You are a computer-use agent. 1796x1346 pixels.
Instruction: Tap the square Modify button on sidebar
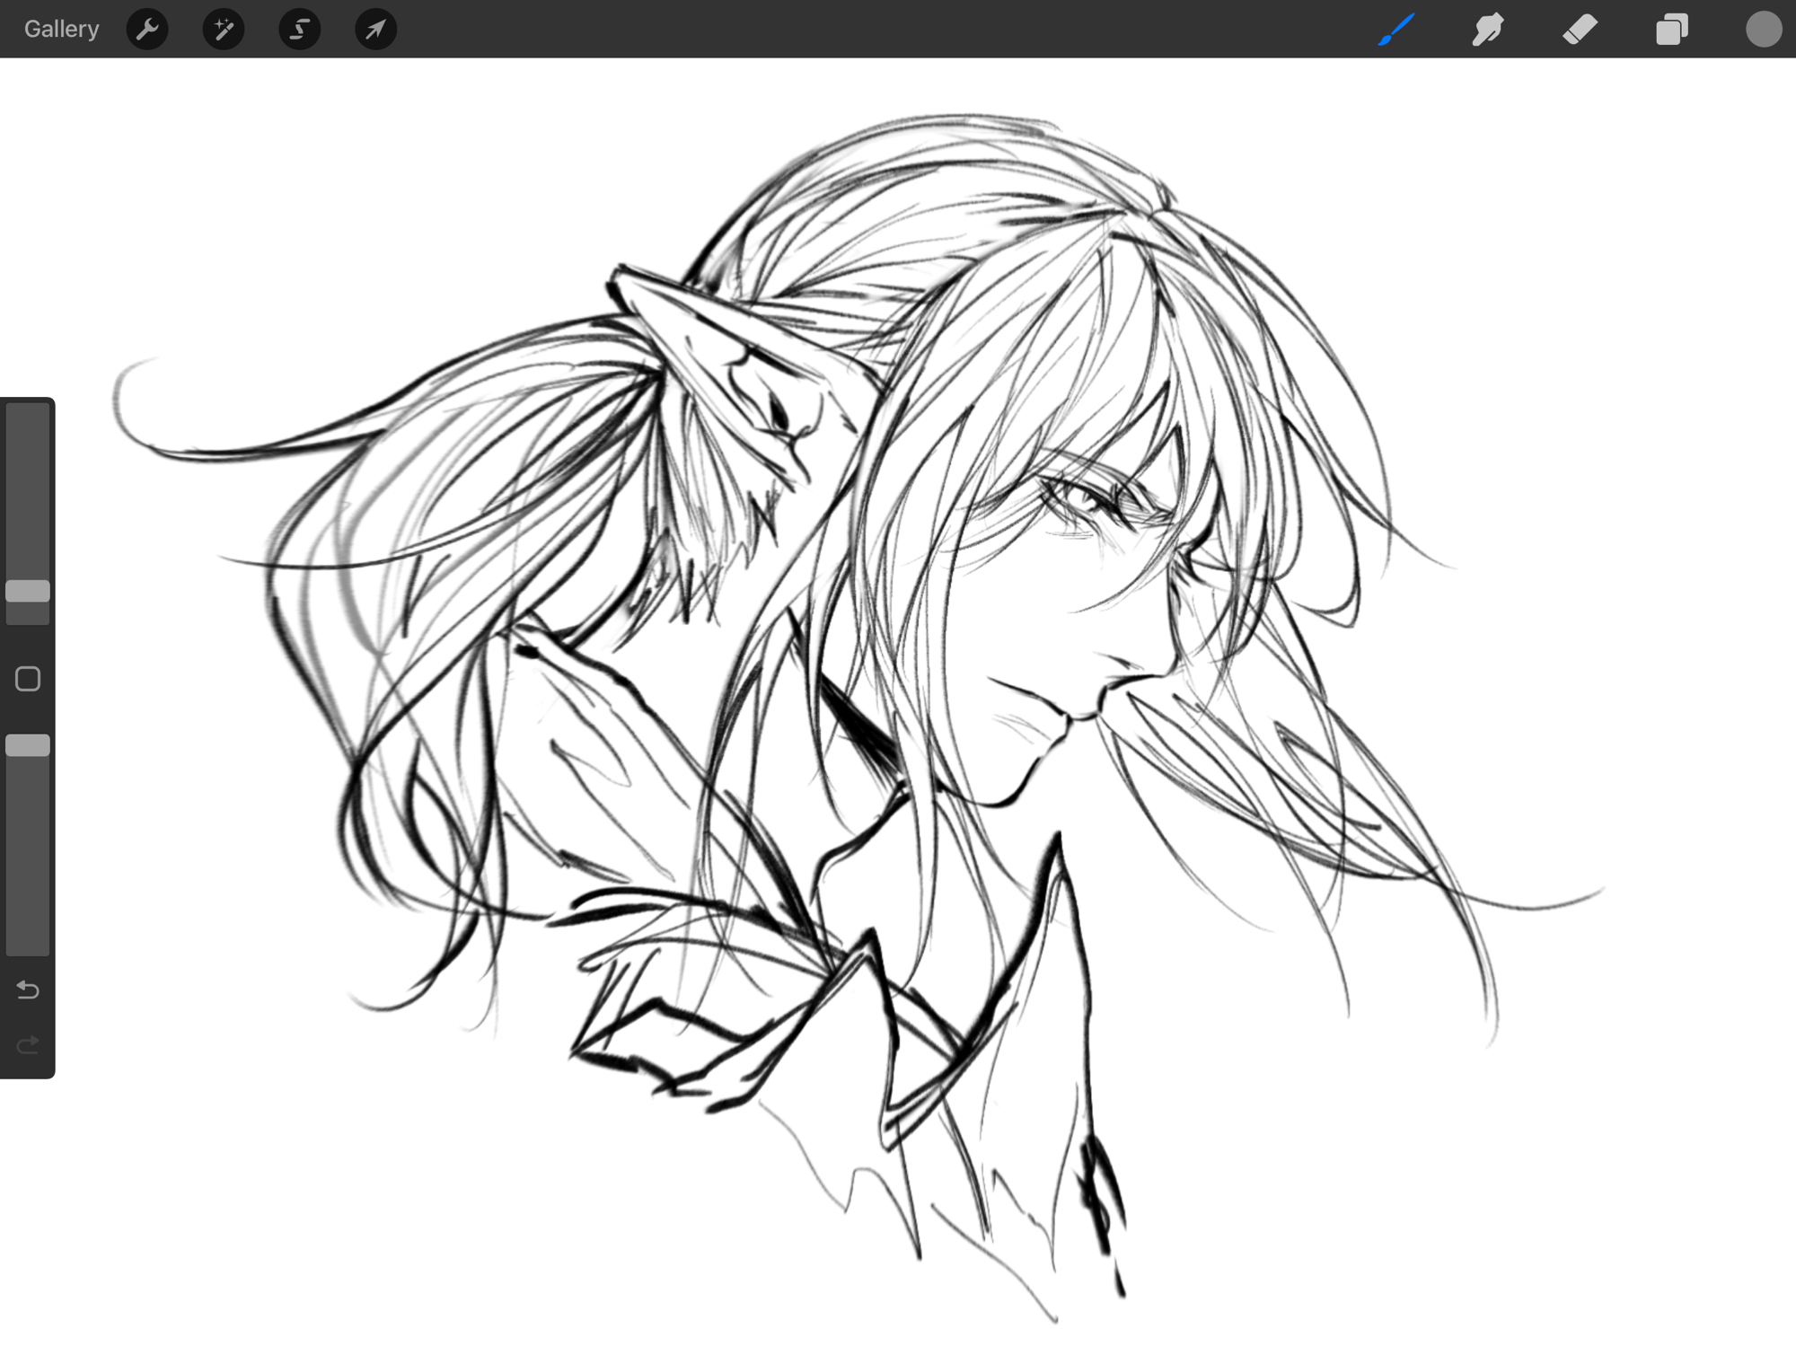pyautogui.click(x=28, y=679)
